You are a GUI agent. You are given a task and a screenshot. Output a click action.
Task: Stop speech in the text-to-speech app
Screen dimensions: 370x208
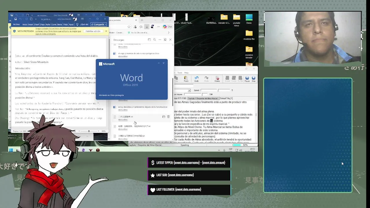254,79
